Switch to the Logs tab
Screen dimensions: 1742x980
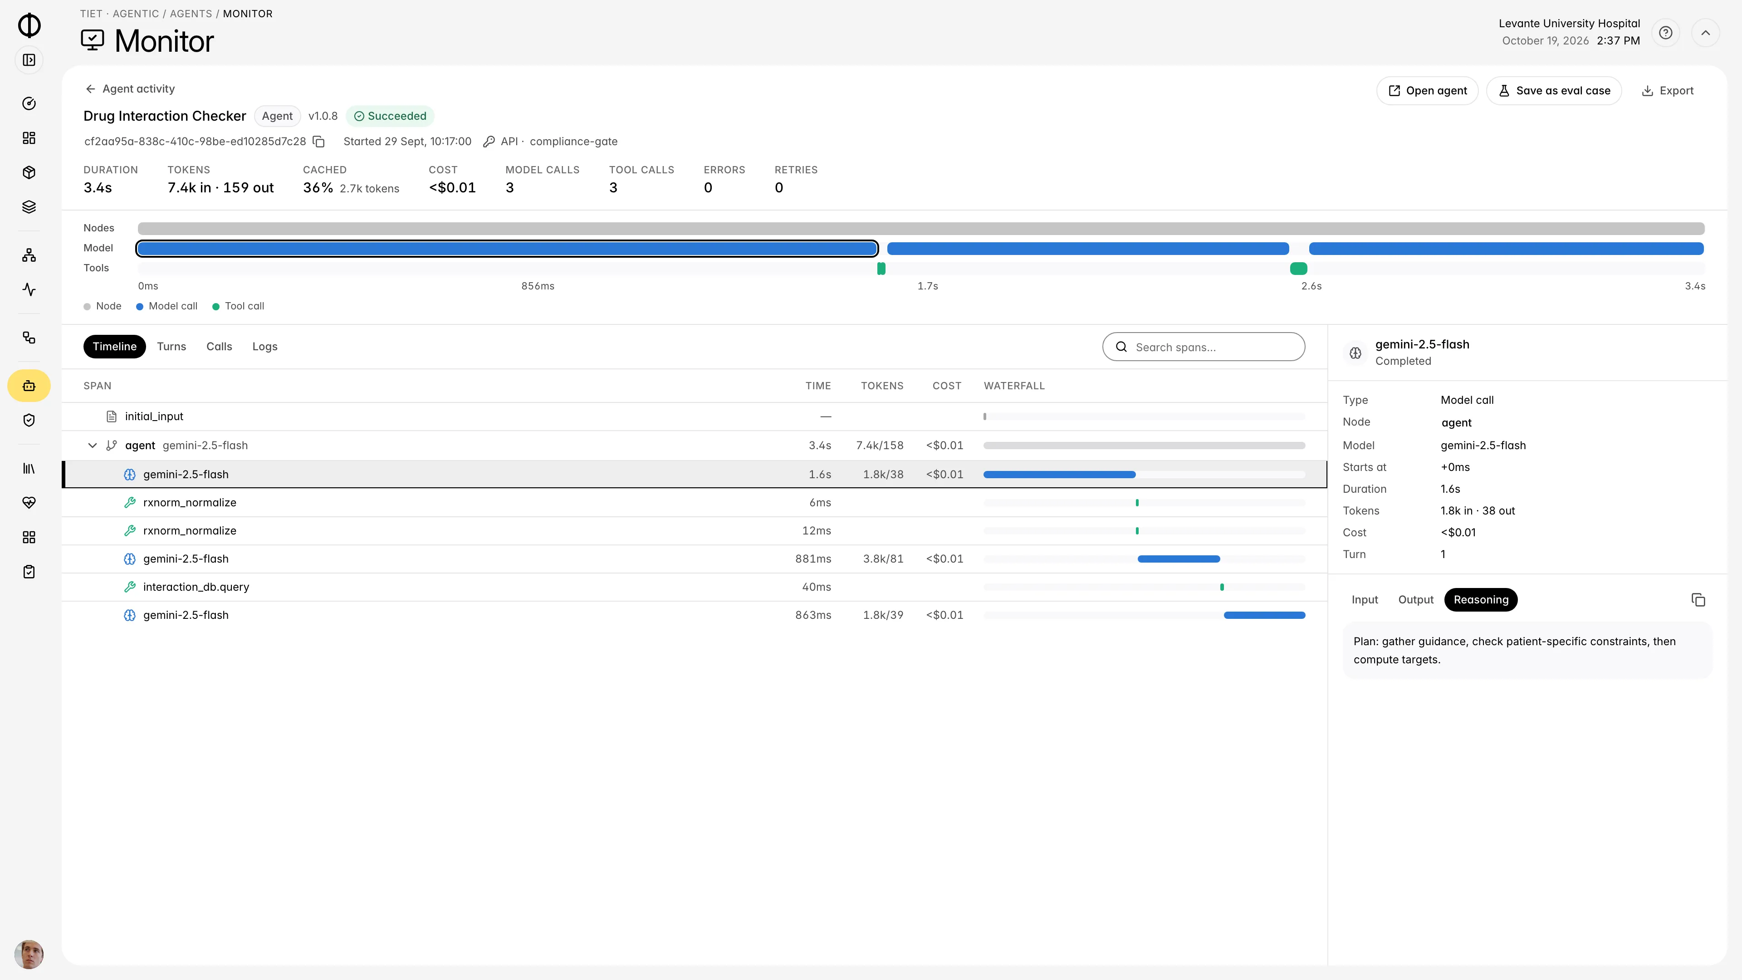tap(264, 346)
